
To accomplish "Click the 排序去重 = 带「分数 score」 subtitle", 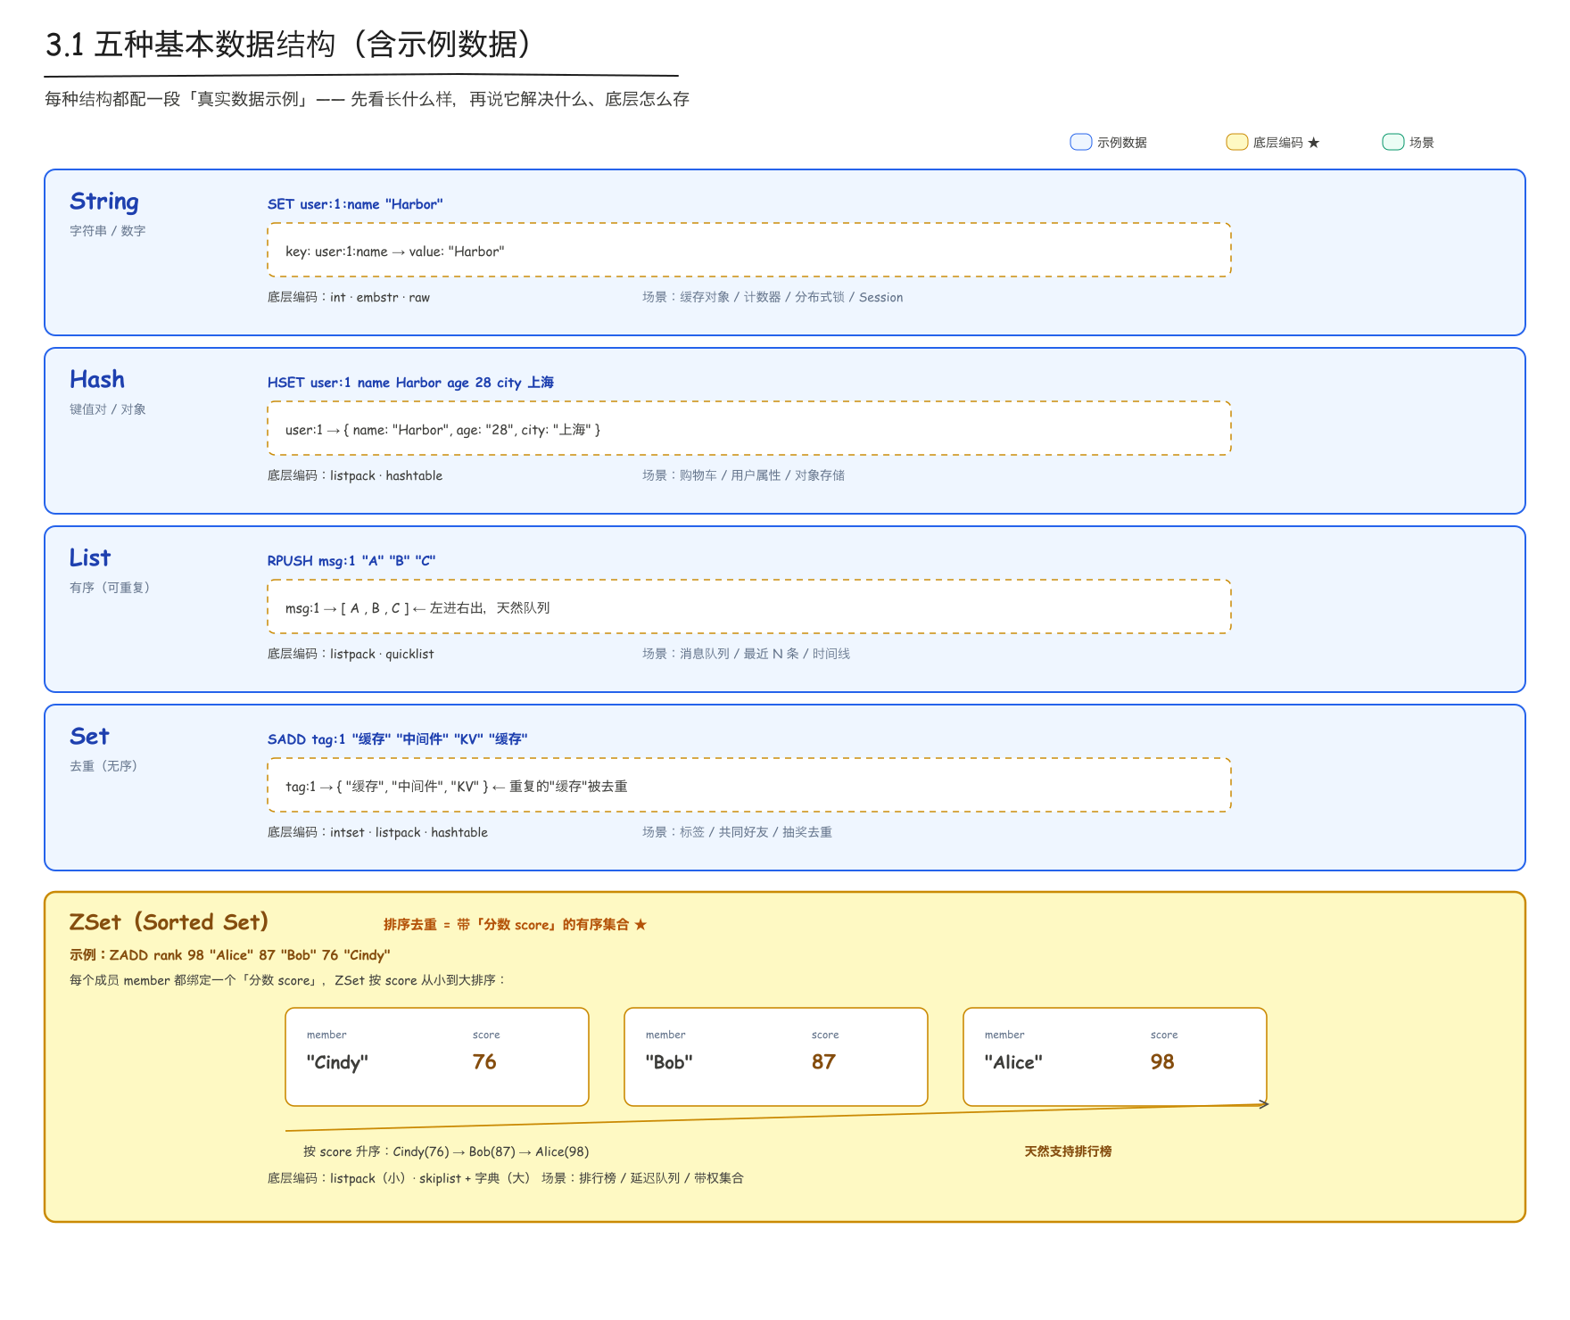I will click(516, 925).
